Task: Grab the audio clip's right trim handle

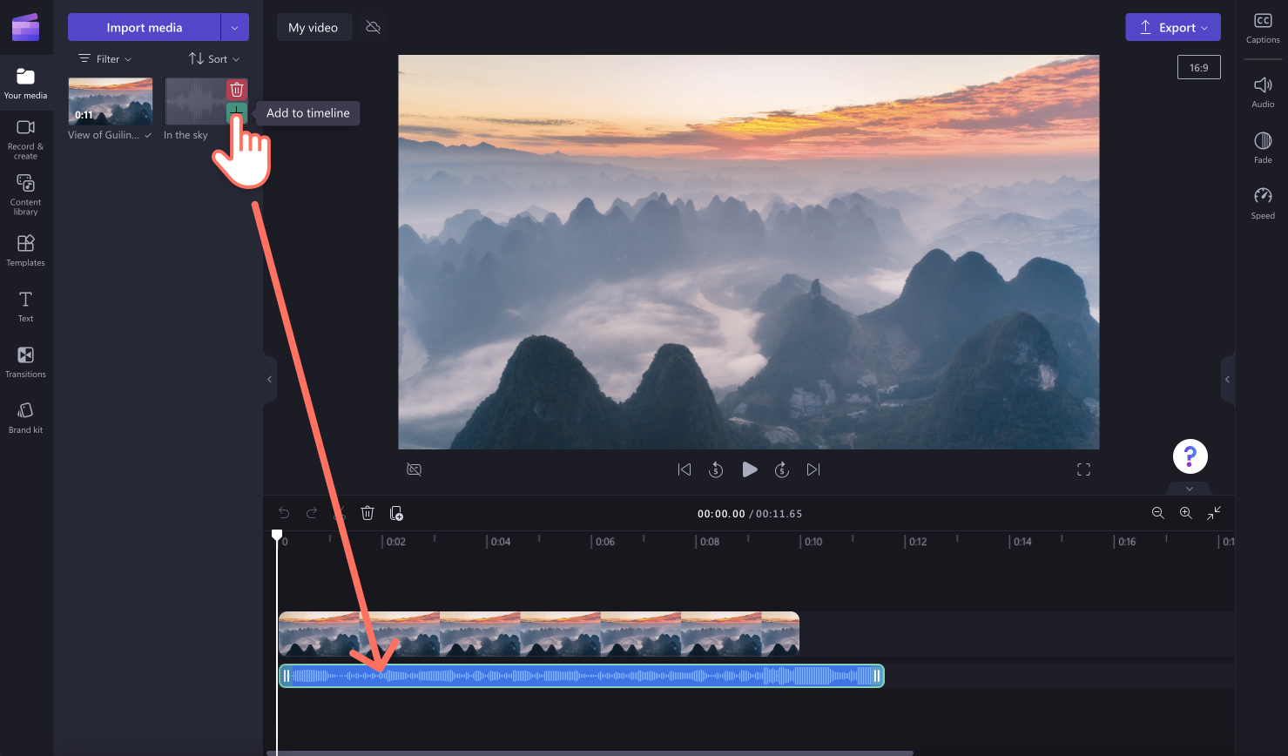Action: (x=876, y=676)
